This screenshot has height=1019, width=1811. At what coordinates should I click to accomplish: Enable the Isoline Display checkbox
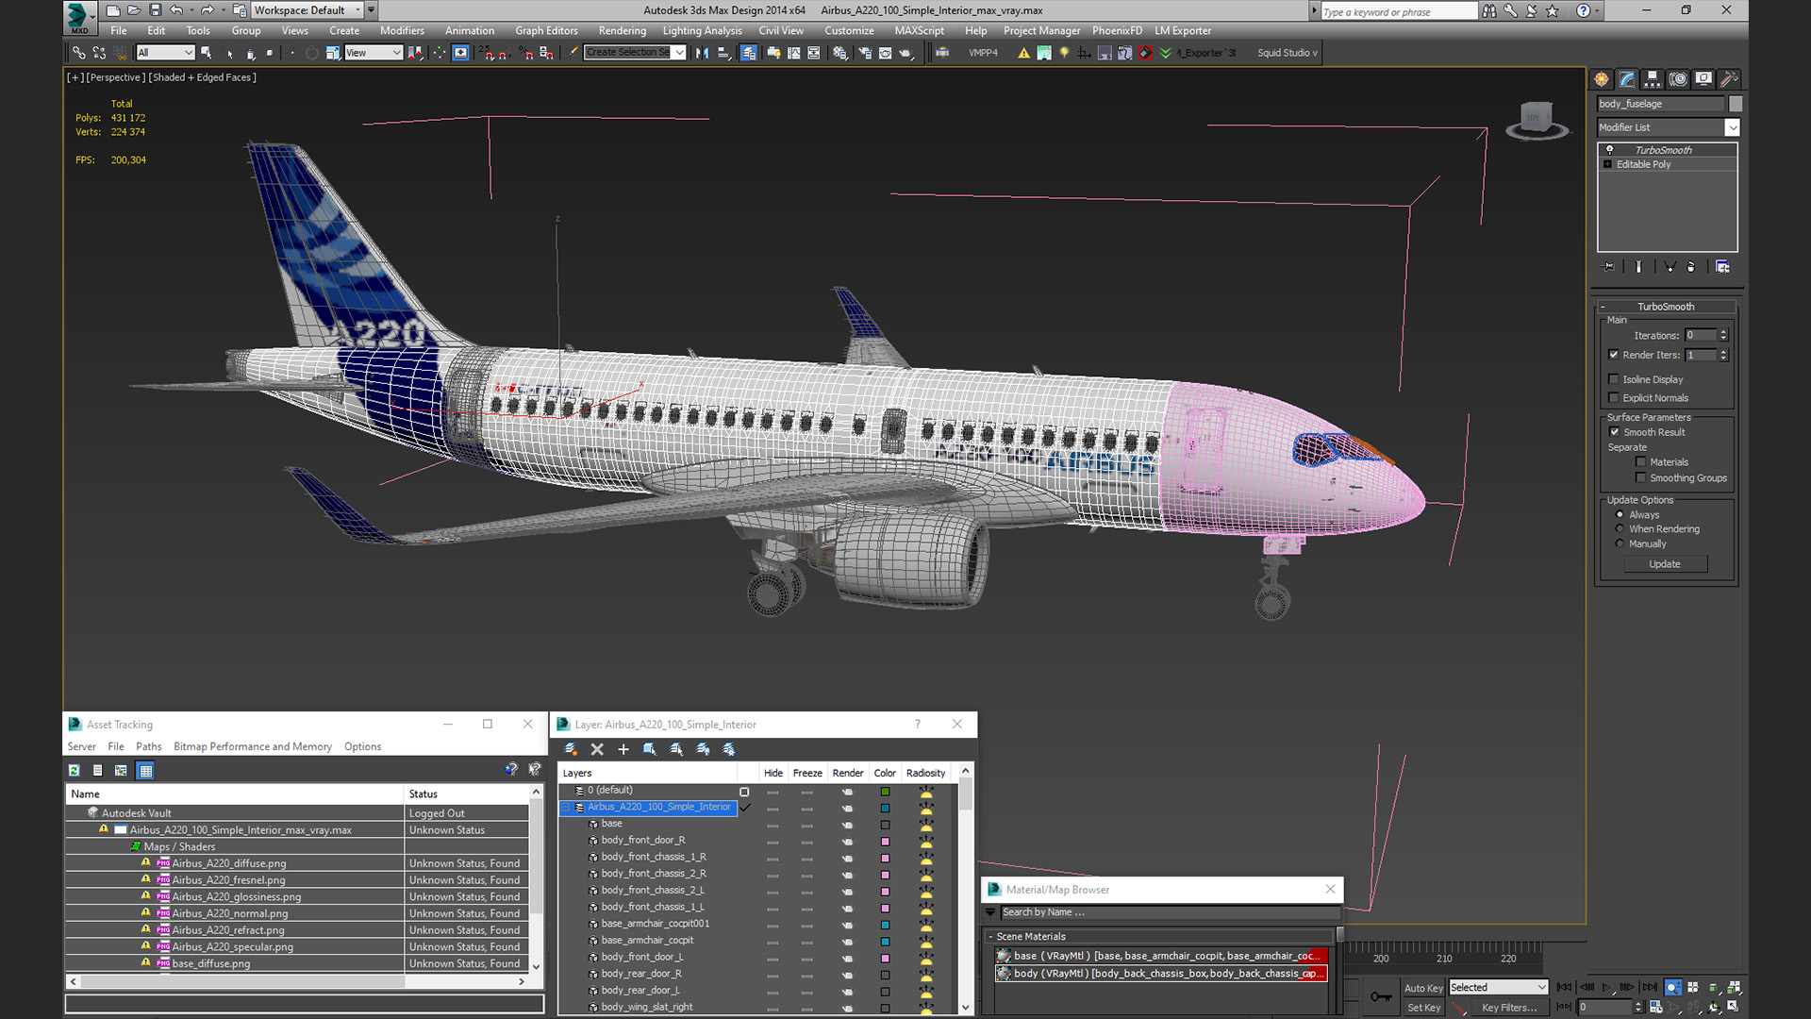[x=1614, y=379]
